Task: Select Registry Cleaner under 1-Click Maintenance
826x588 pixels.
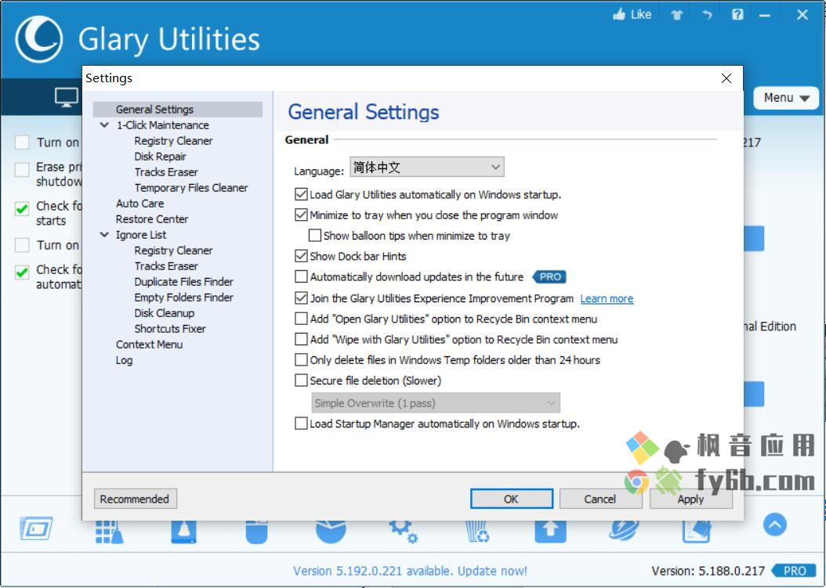Action: click(173, 141)
